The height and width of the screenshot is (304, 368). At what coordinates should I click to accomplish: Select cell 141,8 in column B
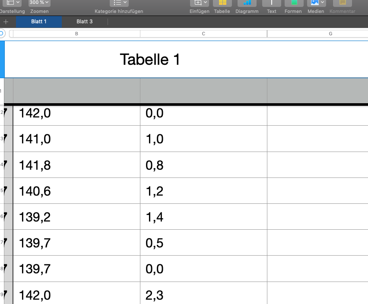coord(77,165)
